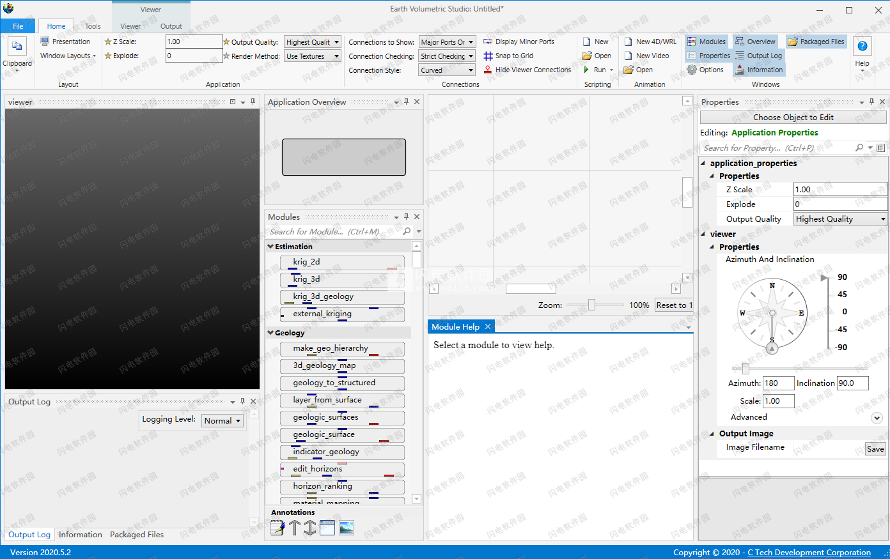This screenshot has height=559, width=890.
Task: Run the script with the play icon
Action: point(587,70)
